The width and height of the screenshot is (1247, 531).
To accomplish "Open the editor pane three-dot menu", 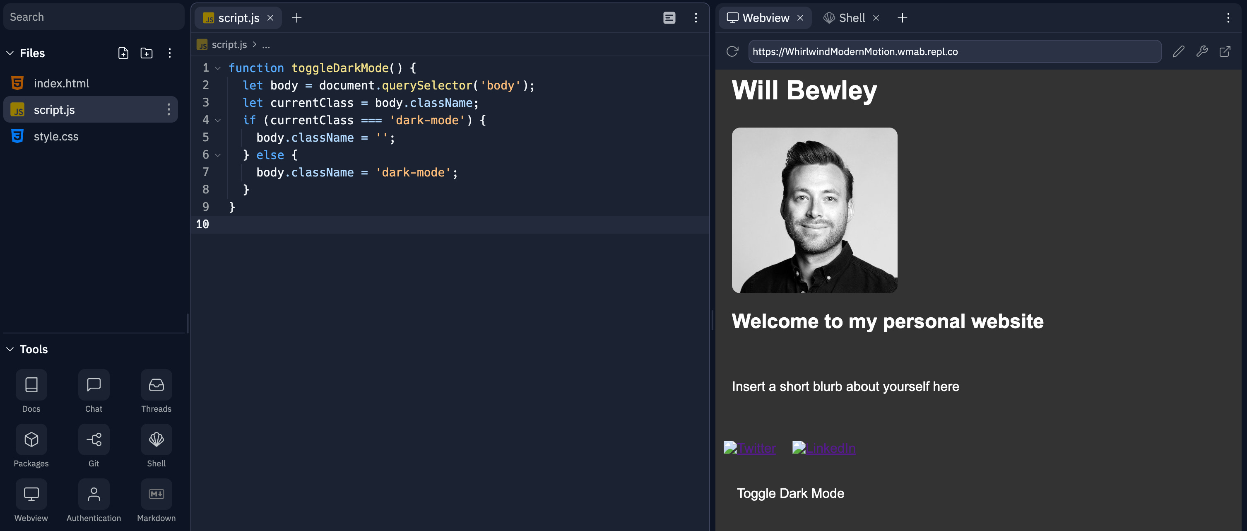I will click(x=696, y=18).
